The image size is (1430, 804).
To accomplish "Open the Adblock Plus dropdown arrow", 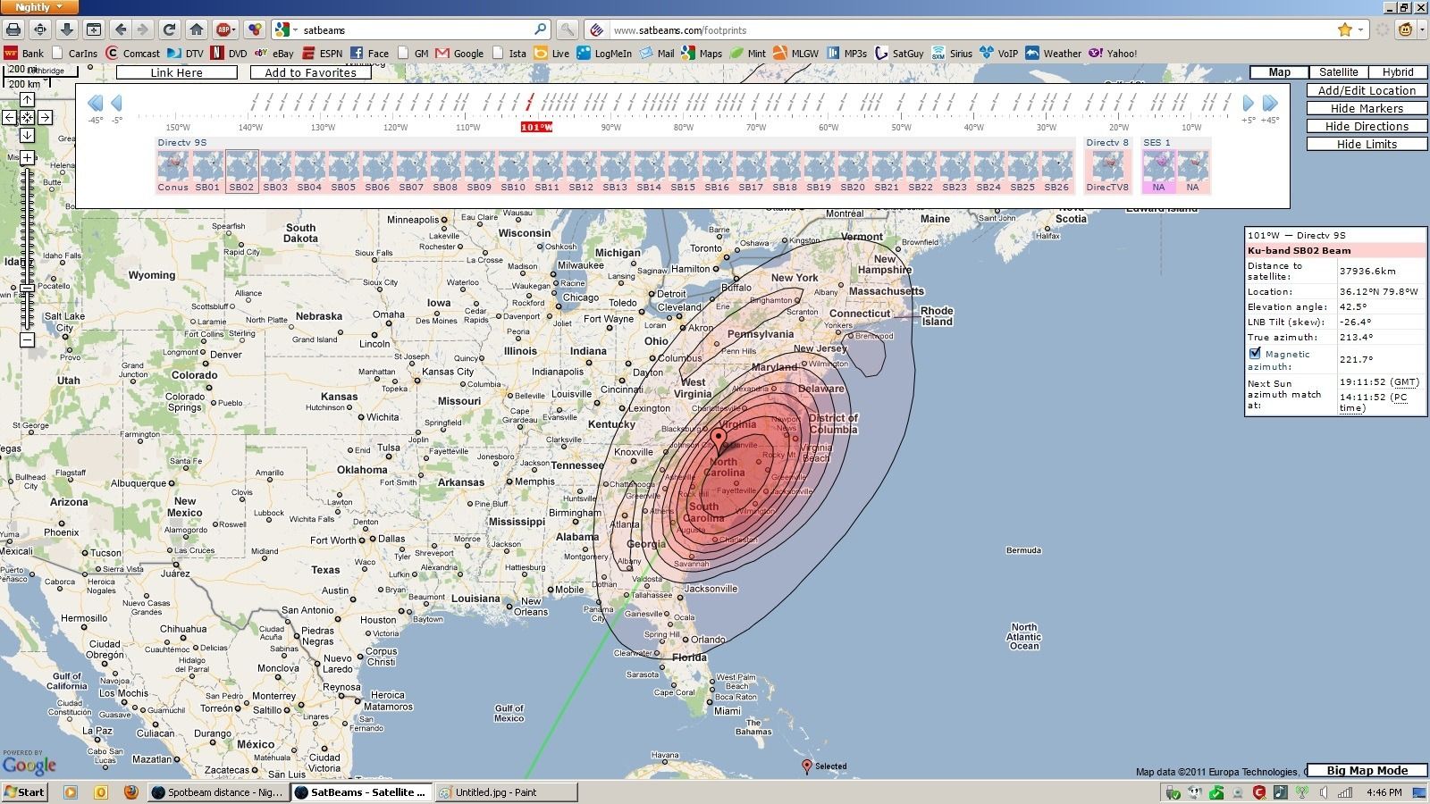I will tap(237, 29).
